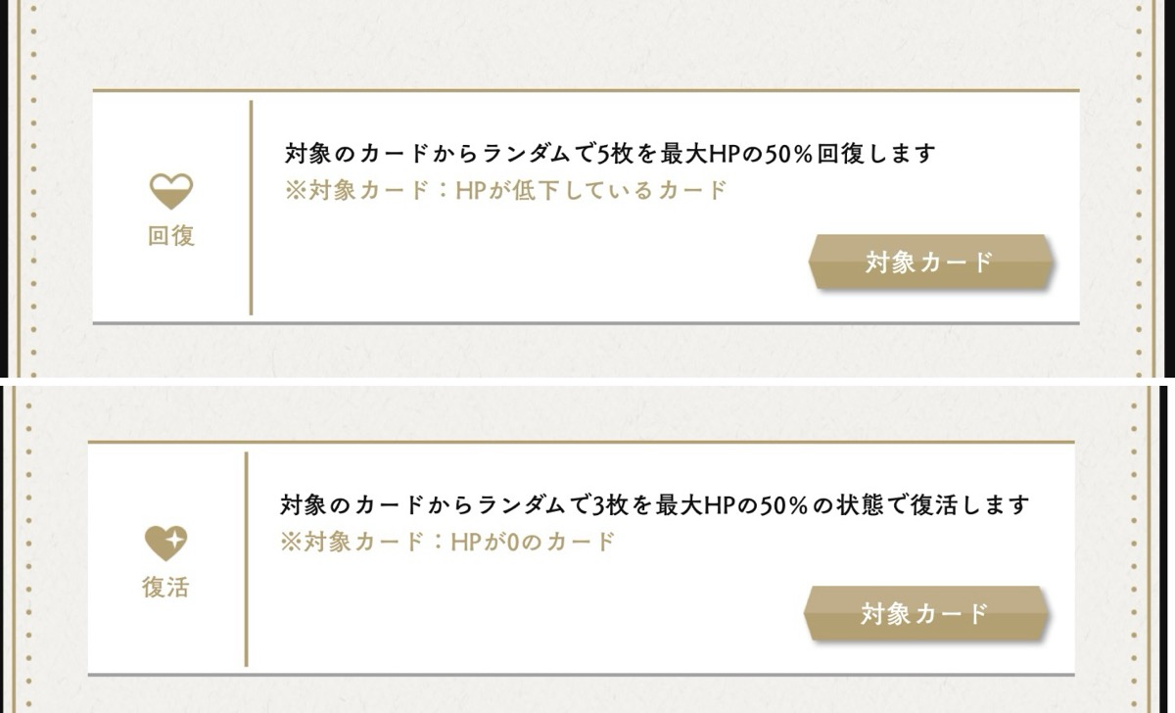Click the gold top border of recovery panel

586,90
